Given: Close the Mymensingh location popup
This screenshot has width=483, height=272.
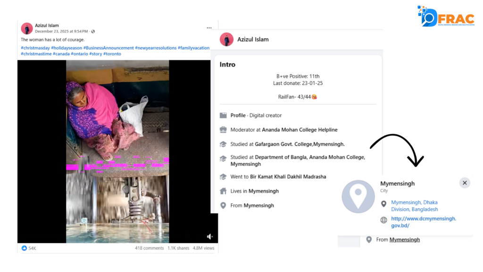Looking at the screenshot, I should (464, 183).
